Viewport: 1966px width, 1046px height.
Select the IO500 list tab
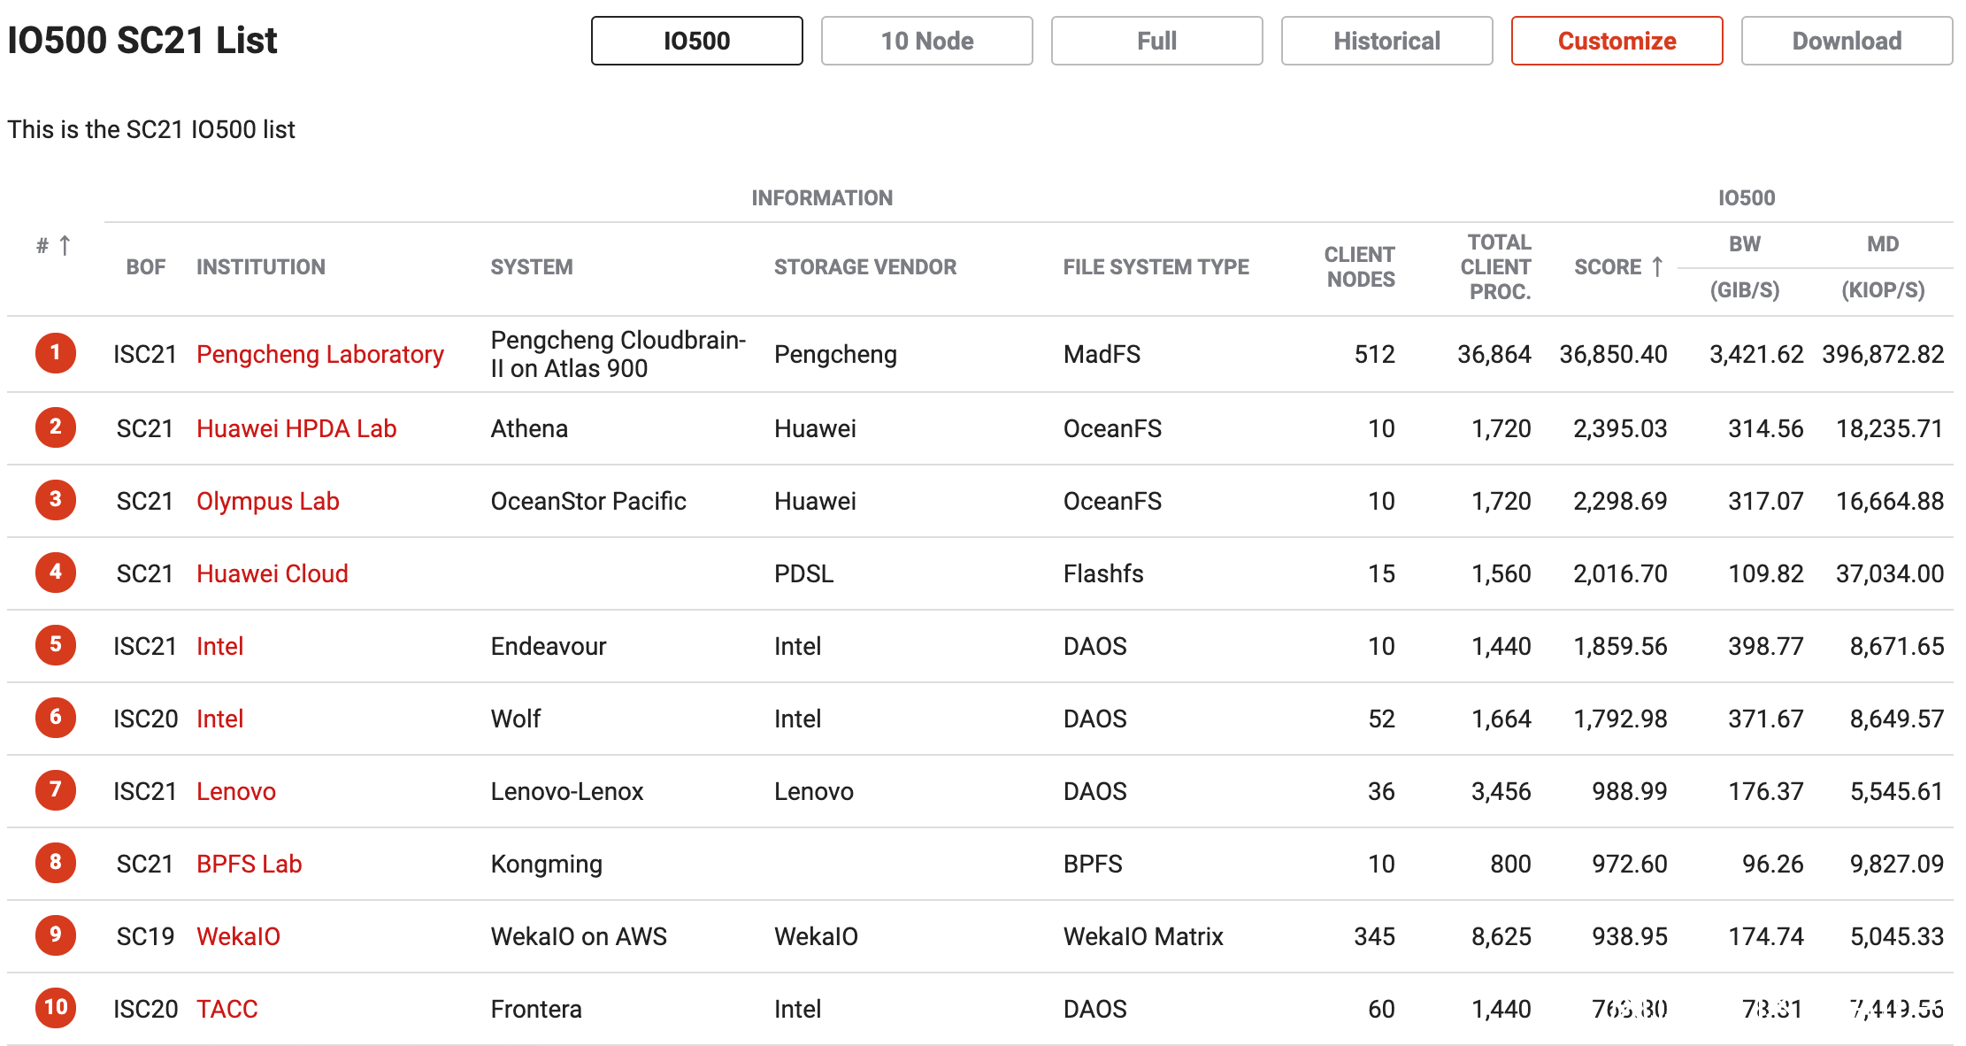tap(696, 41)
